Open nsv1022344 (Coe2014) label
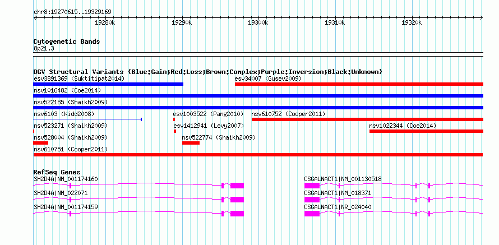The image size is (499, 245). point(403,126)
